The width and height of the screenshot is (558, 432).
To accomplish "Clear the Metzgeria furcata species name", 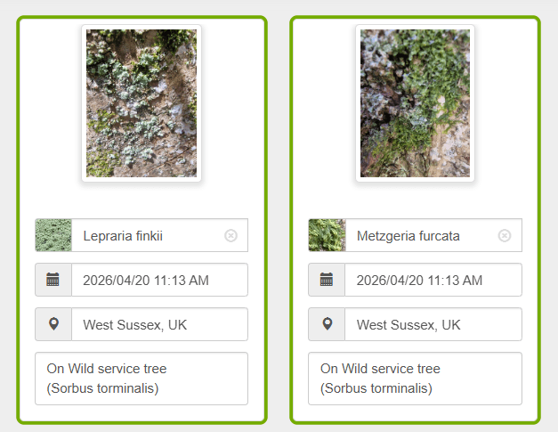I will [505, 236].
